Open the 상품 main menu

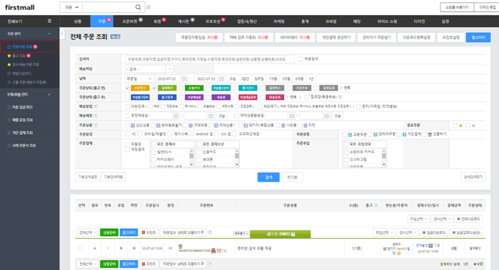tap(78, 21)
